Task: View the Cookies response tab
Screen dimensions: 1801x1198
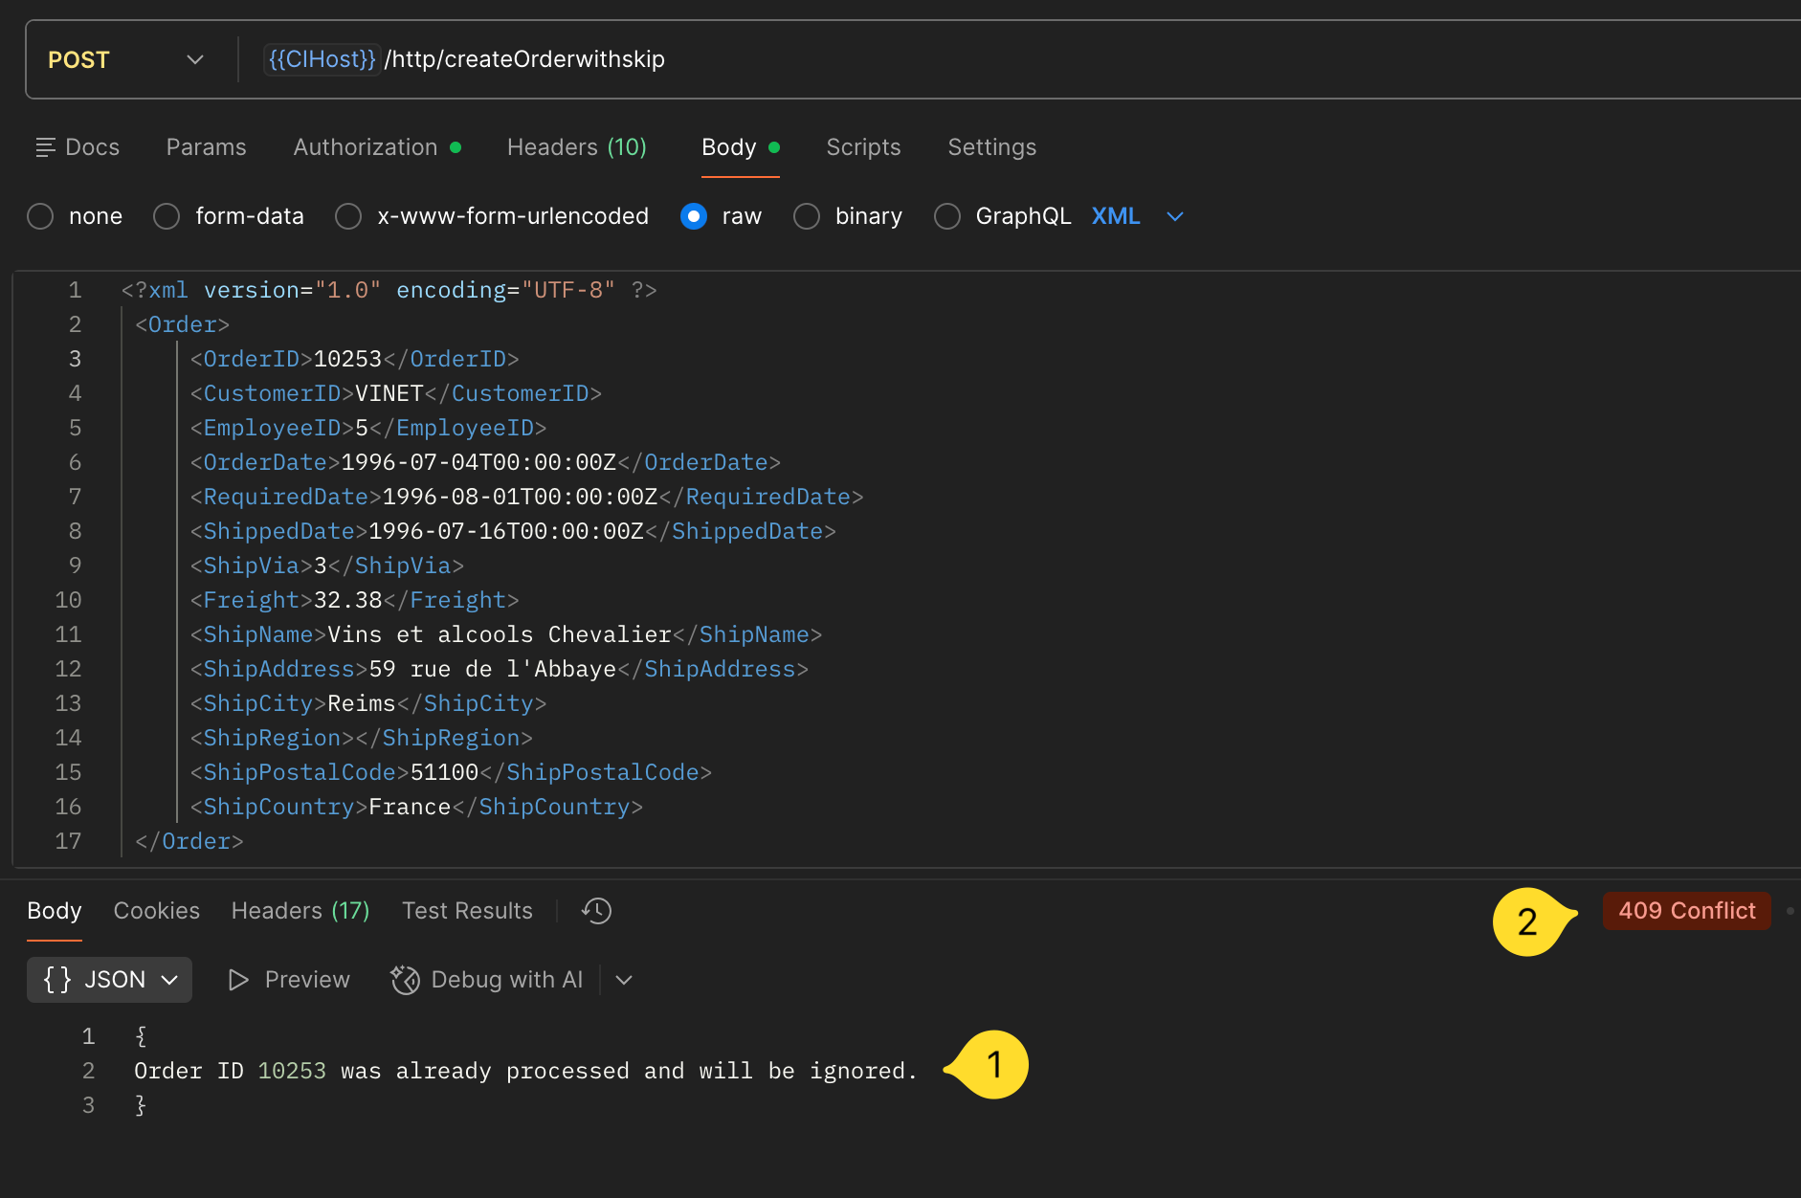Action: pyautogui.click(x=156, y=910)
